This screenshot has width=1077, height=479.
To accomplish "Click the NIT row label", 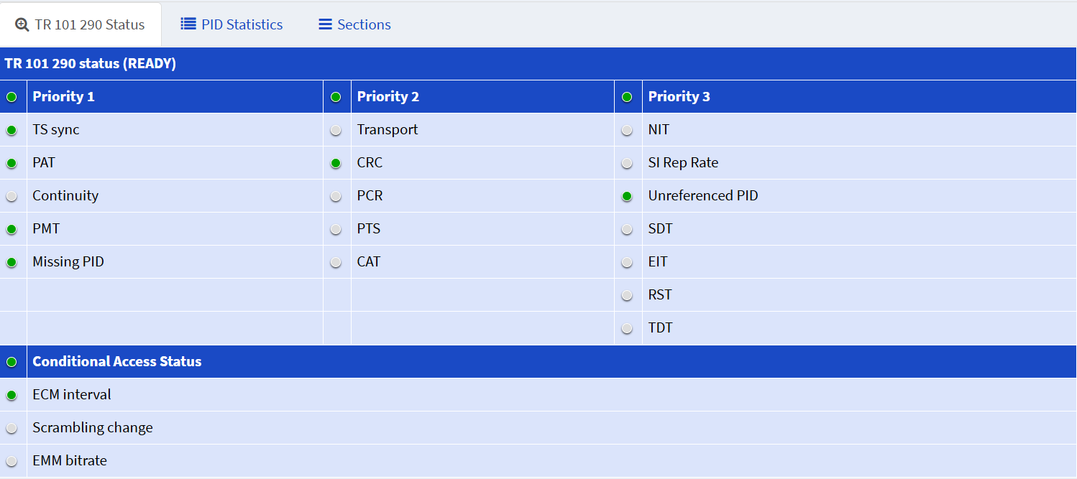I will click(659, 130).
